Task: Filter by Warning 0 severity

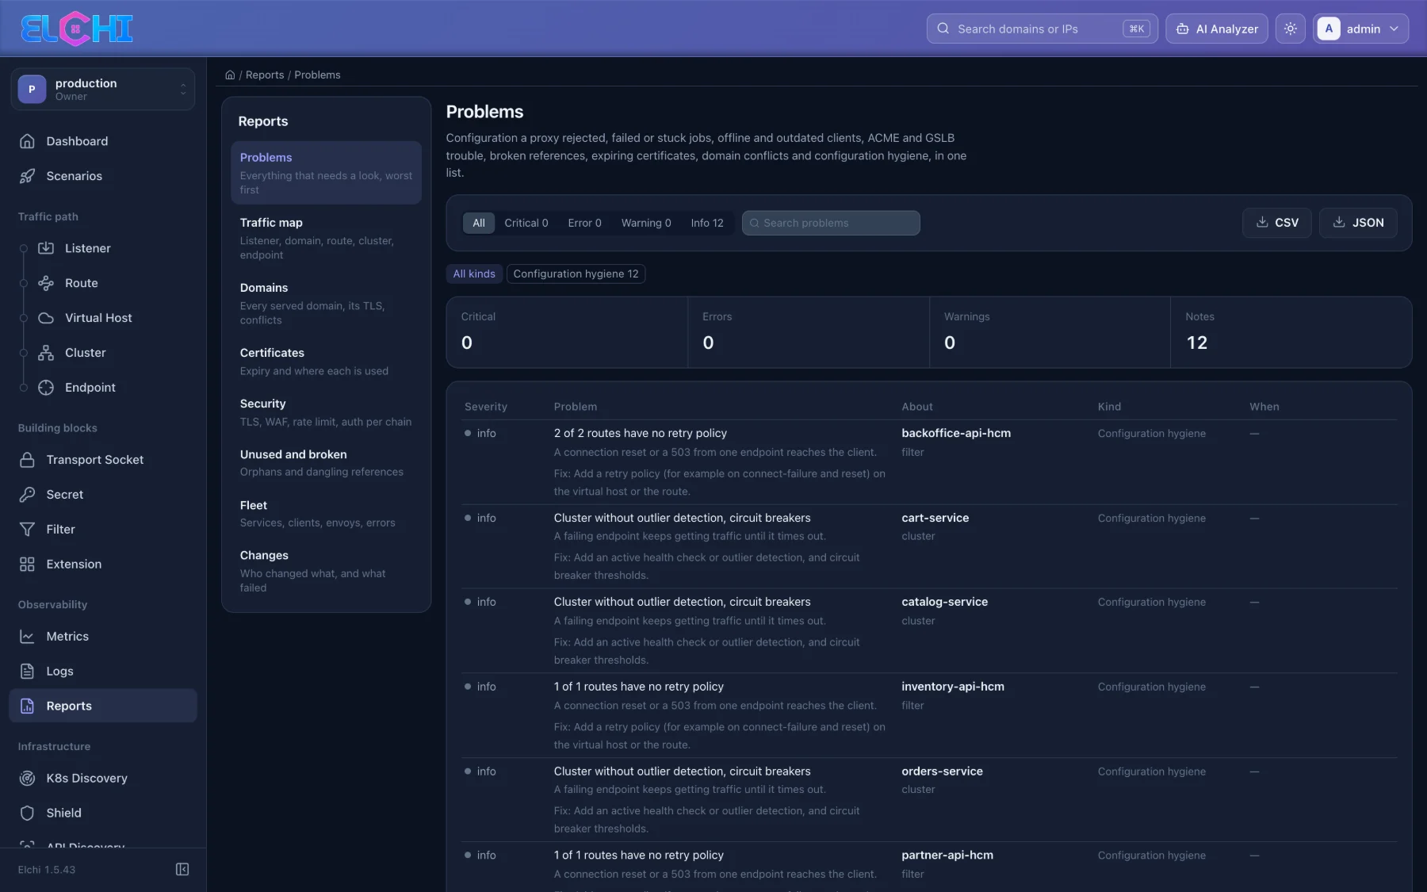Action: tap(646, 223)
